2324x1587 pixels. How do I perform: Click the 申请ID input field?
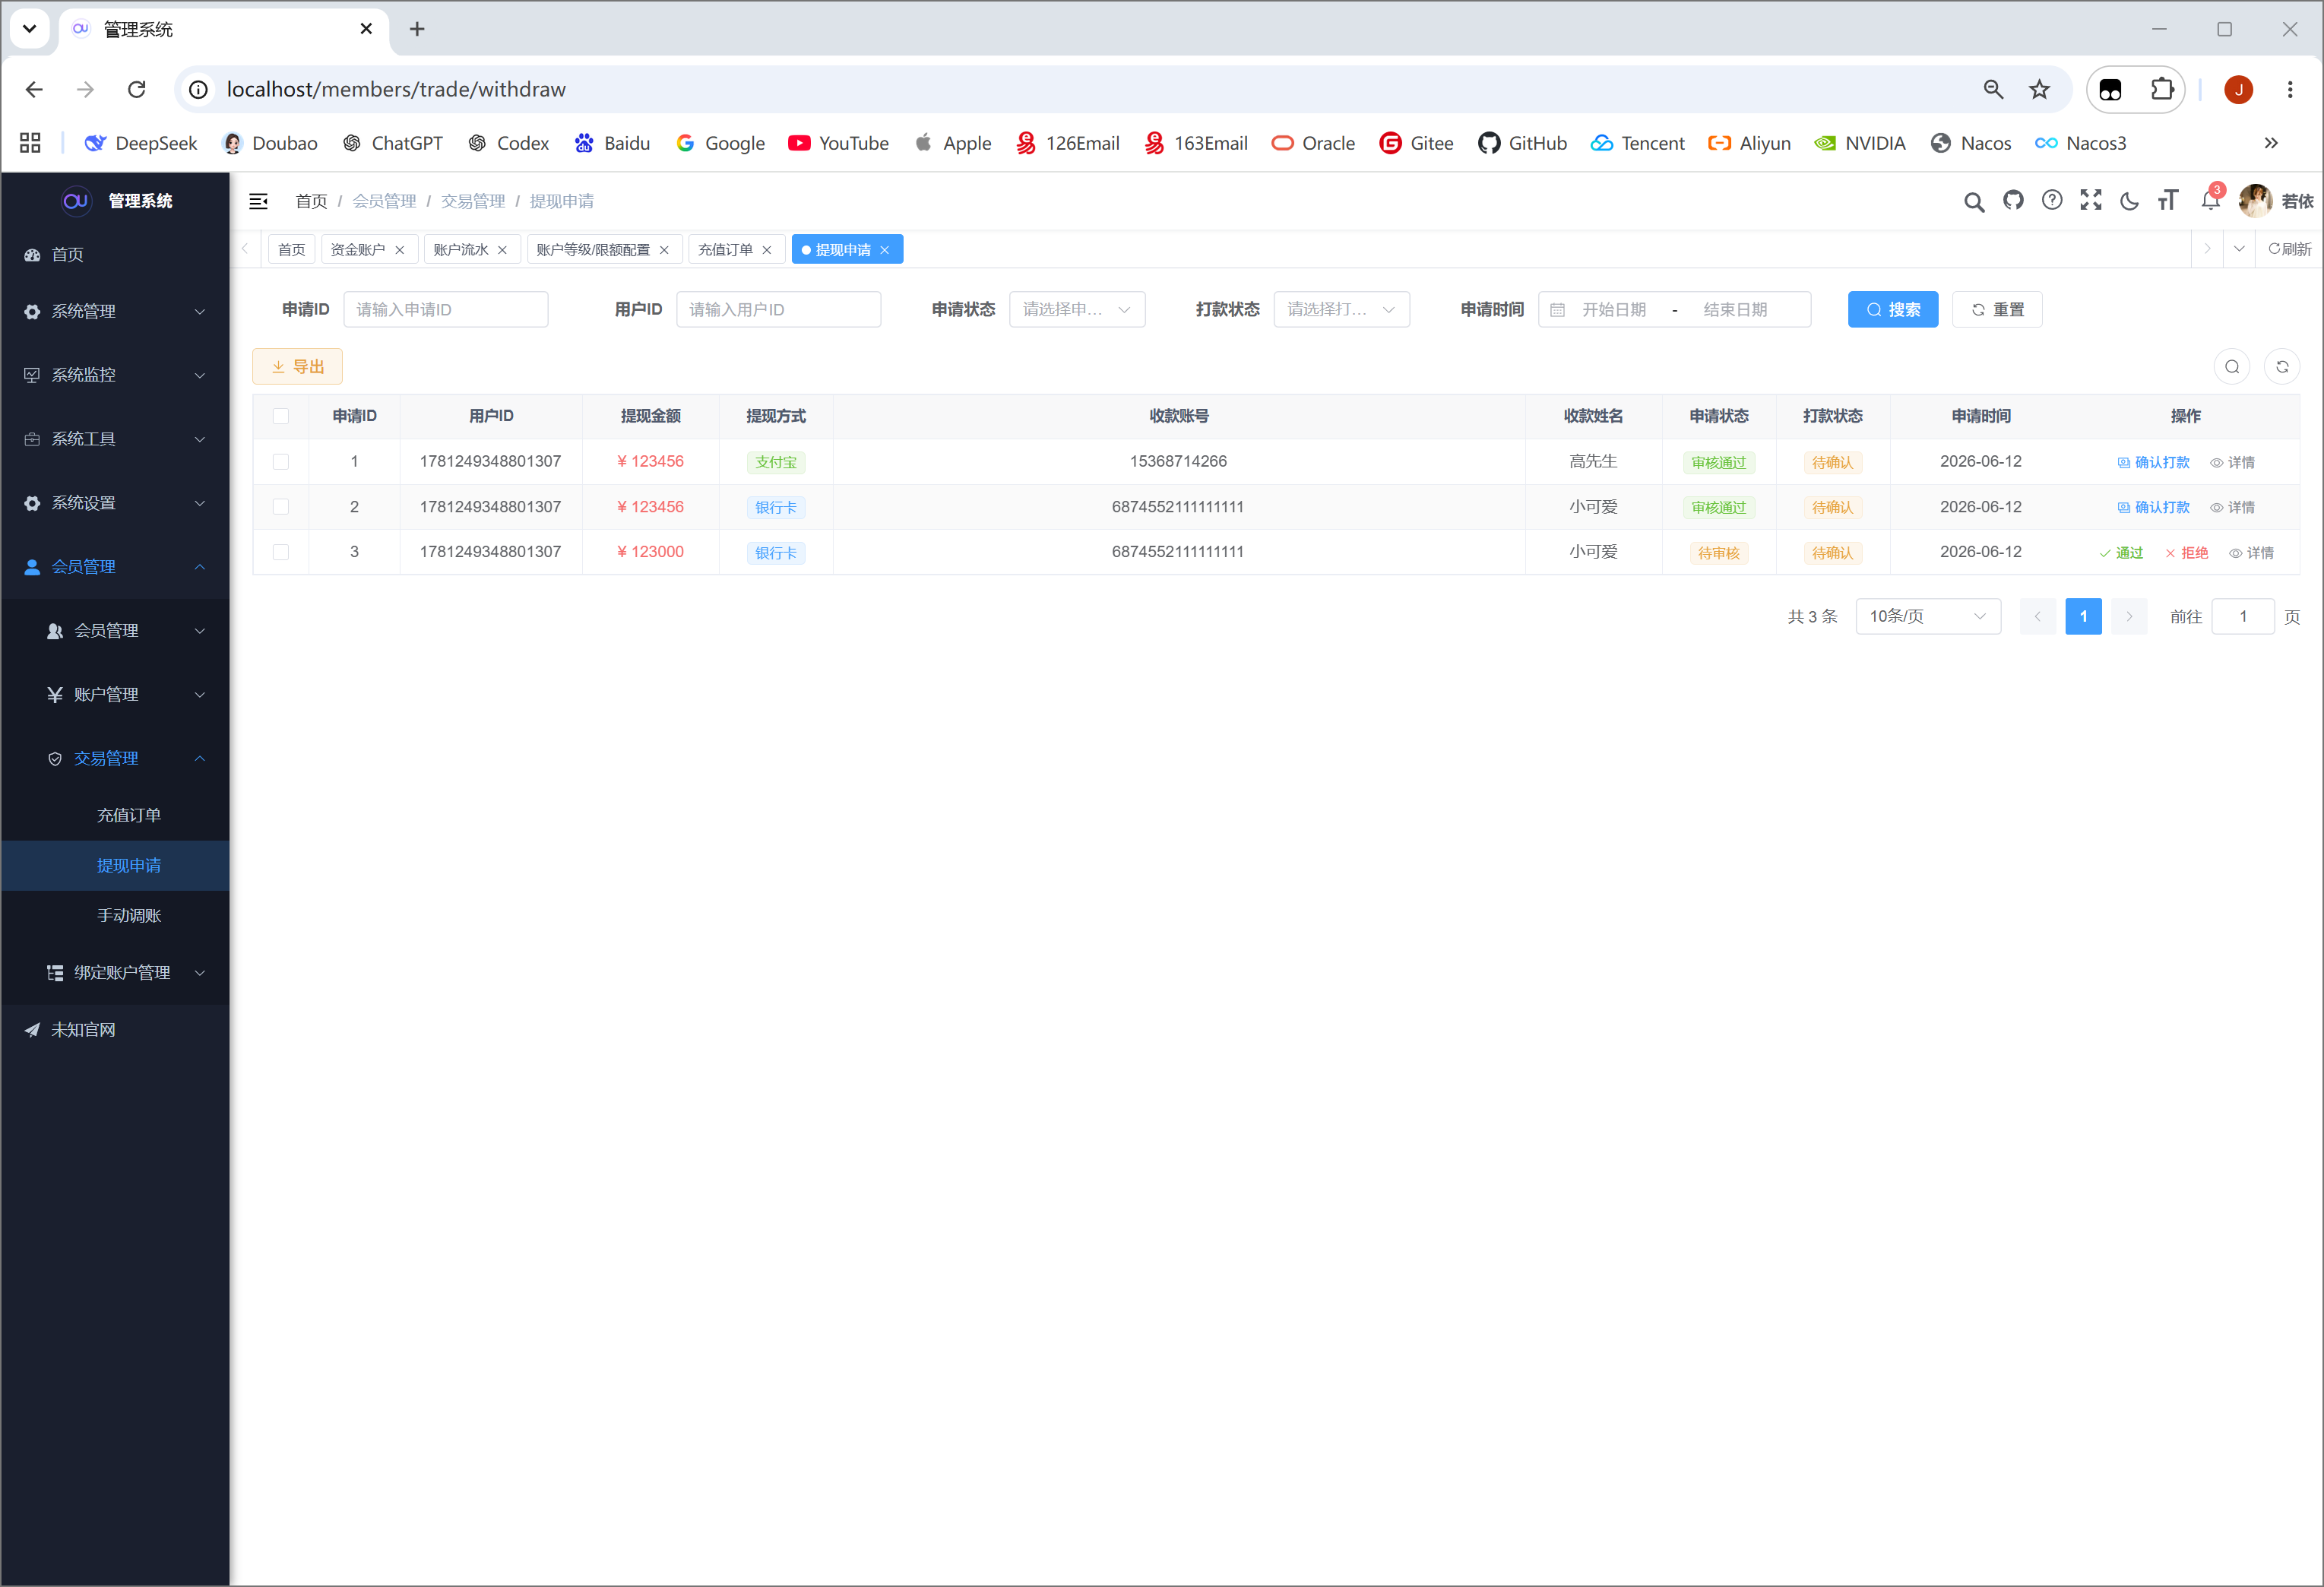[445, 310]
